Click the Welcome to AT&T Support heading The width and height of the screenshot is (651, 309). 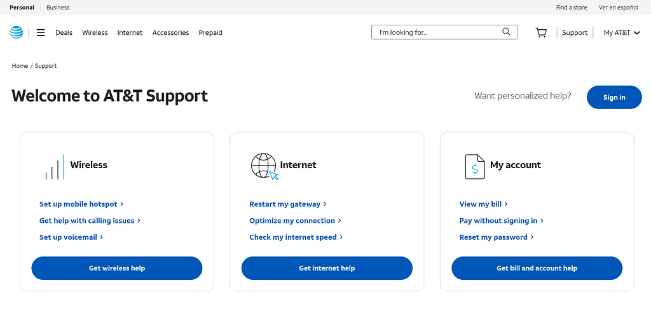[109, 96]
